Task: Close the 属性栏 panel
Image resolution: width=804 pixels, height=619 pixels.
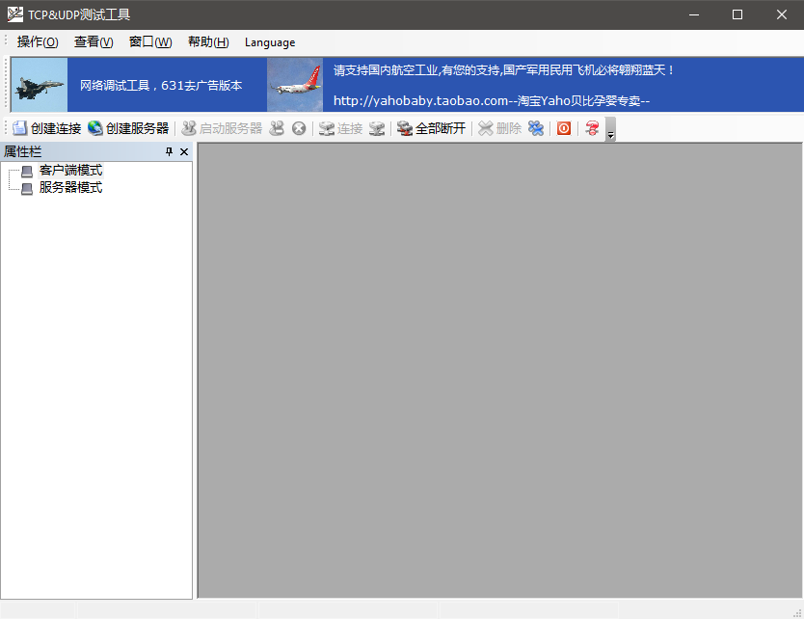Action: (x=185, y=151)
